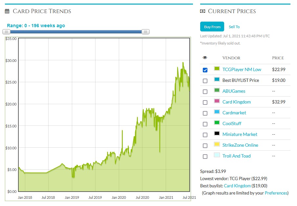
Task: Open the Preferences link
Action: 276,193
